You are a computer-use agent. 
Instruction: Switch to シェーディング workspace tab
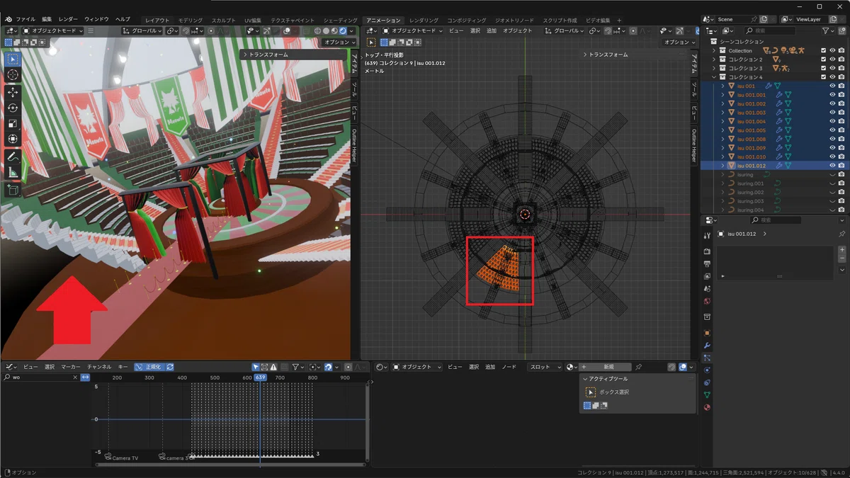[x=340, y=21]
